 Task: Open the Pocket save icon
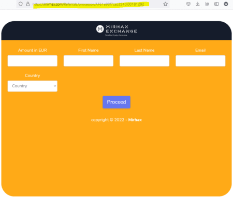pos(188,4)
